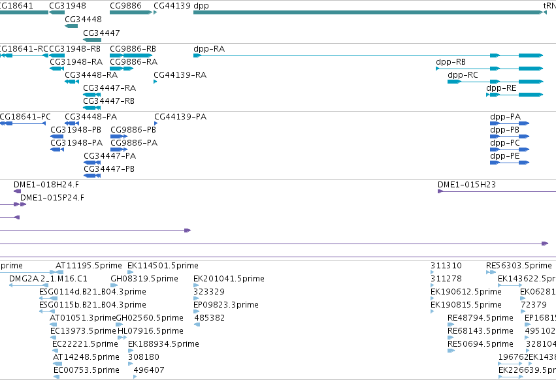Select the dpp-PA protein
Screen dimensions: 556x380
510,123
